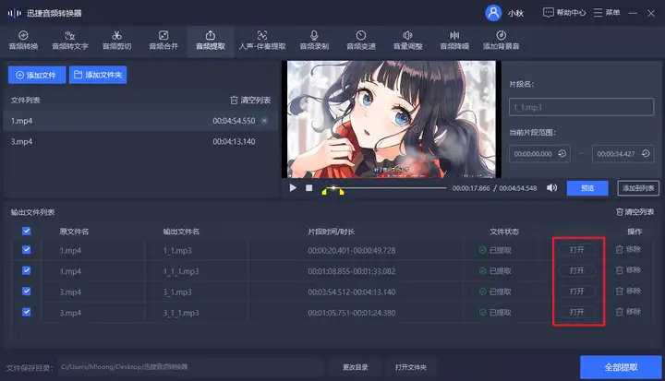Select 1.mp4 in the file list

pyautogui.click(x=140, y=121)
